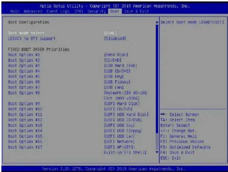Change the [Disabled] LEGACY to EFI value
Viewport: 228px width, 172px height.
click(x=115, y=39)
